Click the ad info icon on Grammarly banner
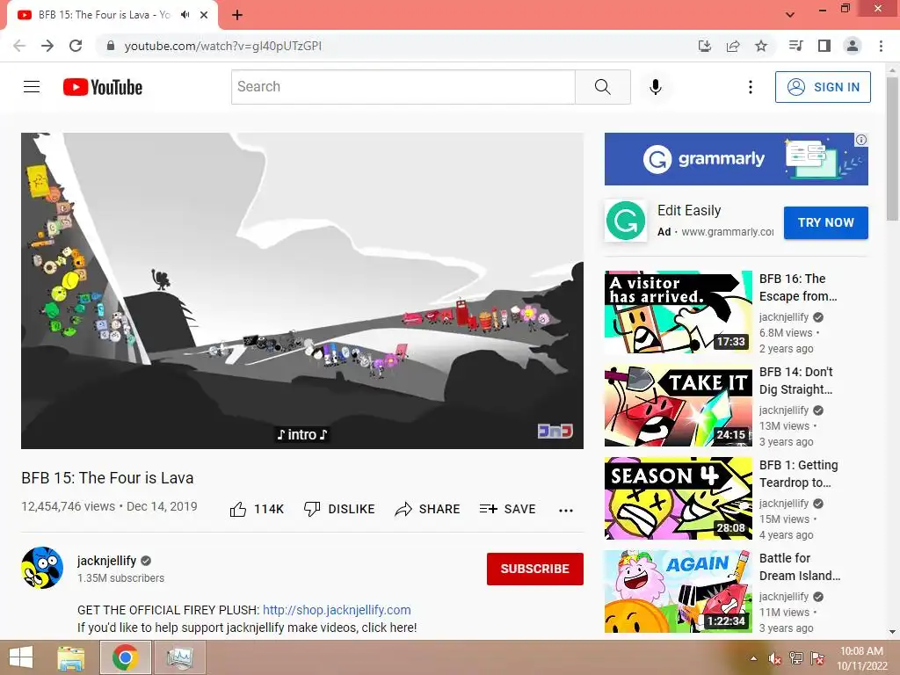The width and height of the screenshot is (900, 675). [x=861, y=140]
